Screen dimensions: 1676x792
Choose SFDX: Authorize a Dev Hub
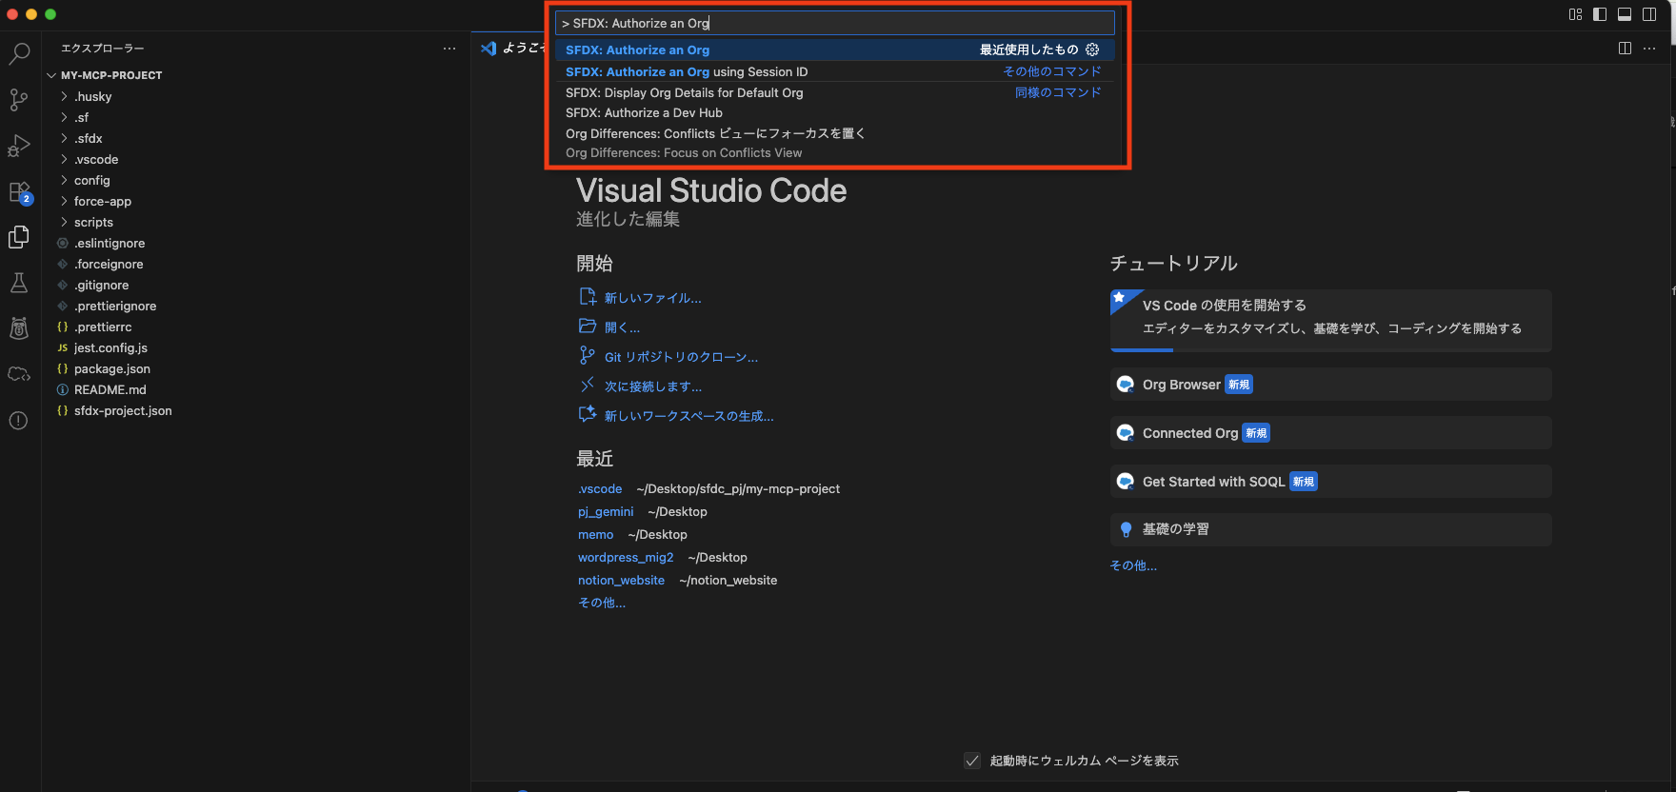pos(834,112)
